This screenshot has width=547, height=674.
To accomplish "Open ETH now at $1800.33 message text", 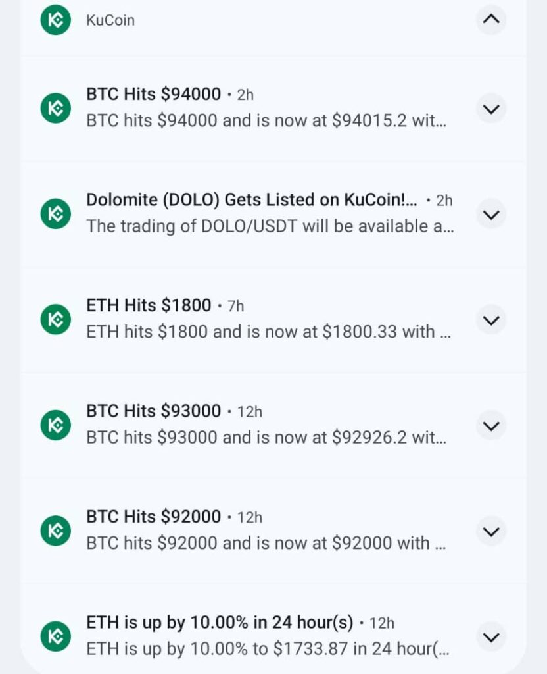I will pyautogui.click(x=268, y=332).
